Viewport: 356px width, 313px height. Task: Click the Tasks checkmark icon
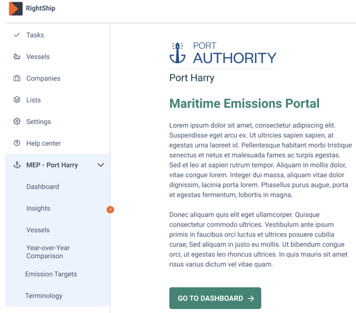(17, 35)
